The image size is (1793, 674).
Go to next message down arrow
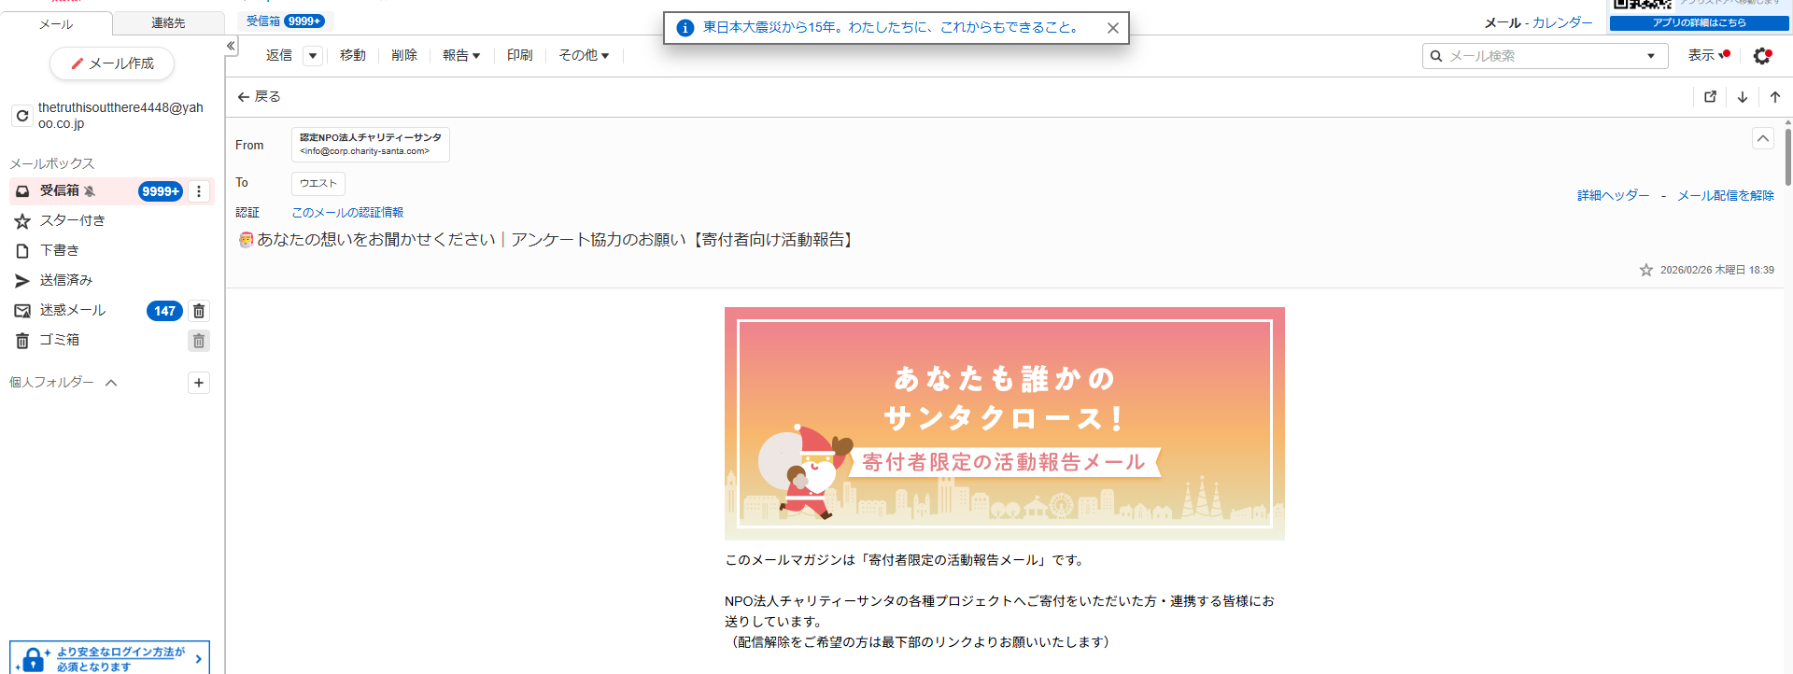click(x=1743, y=97)
